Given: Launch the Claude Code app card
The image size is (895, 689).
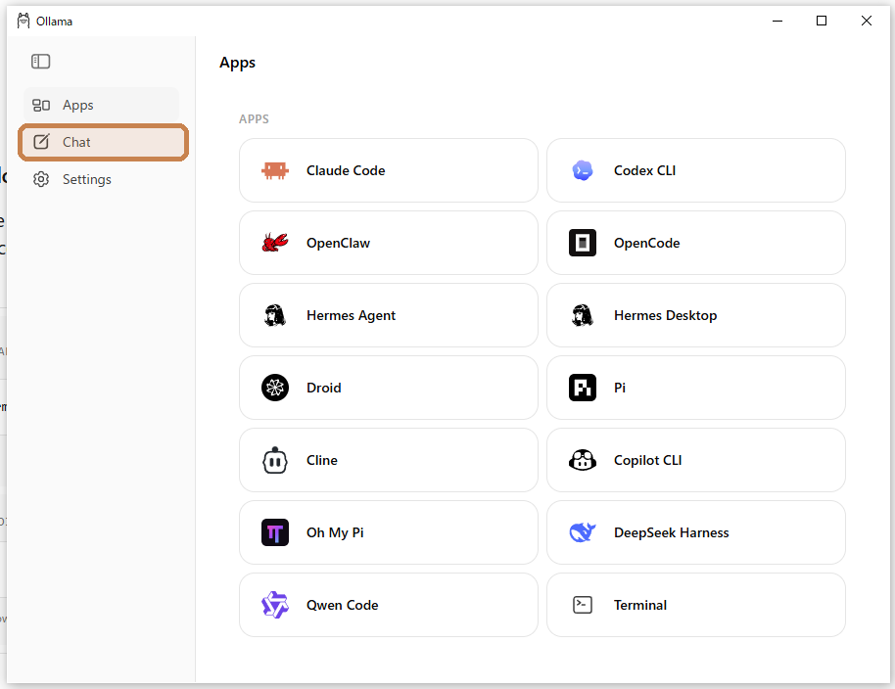Looking at the screenshot, I should [389, 170].
